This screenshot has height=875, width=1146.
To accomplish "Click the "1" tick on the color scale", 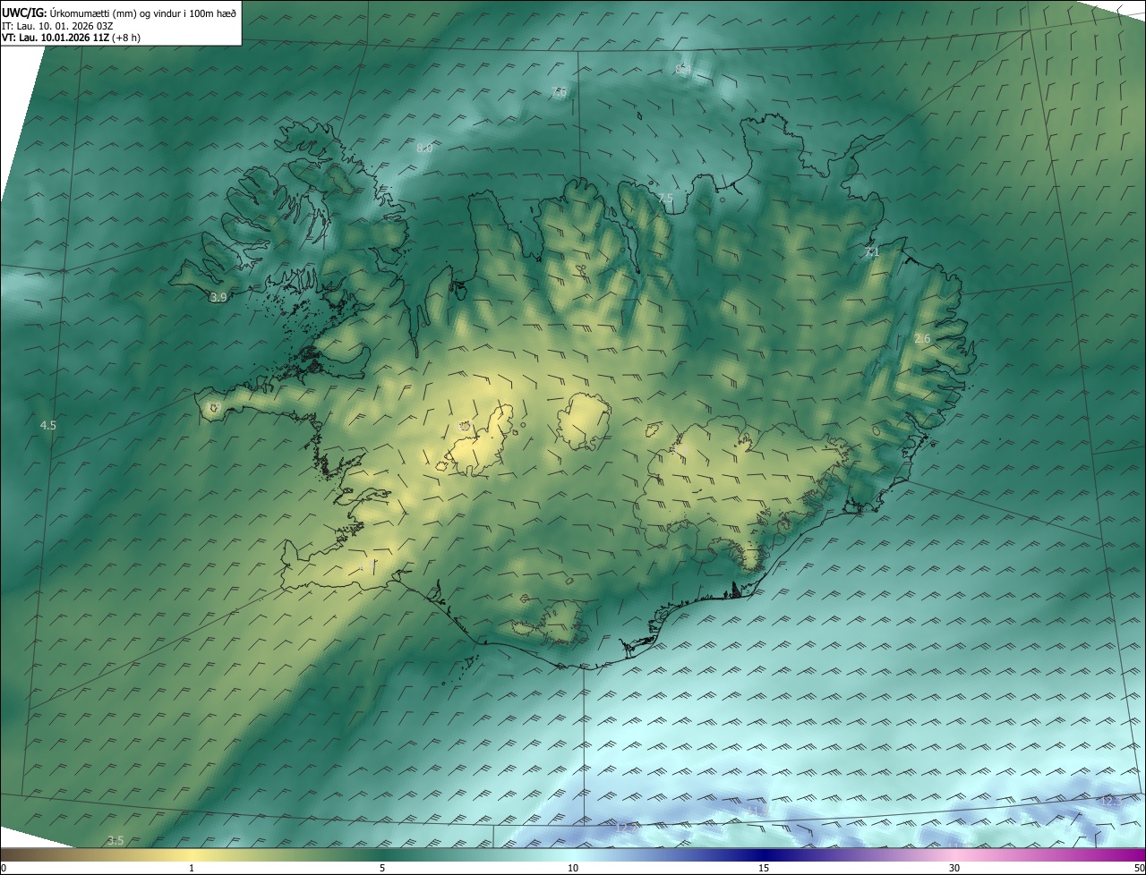I will [192, 868].
